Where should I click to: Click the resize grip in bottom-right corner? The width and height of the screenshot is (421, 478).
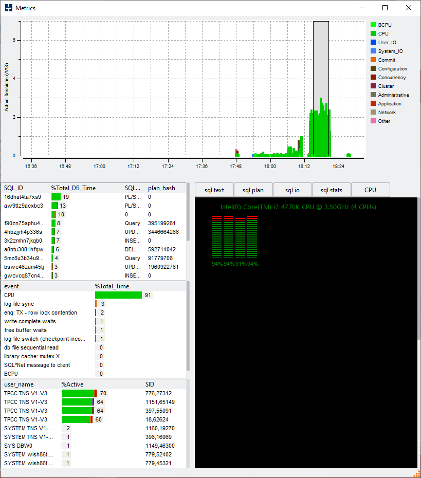(x=416, y=473)
